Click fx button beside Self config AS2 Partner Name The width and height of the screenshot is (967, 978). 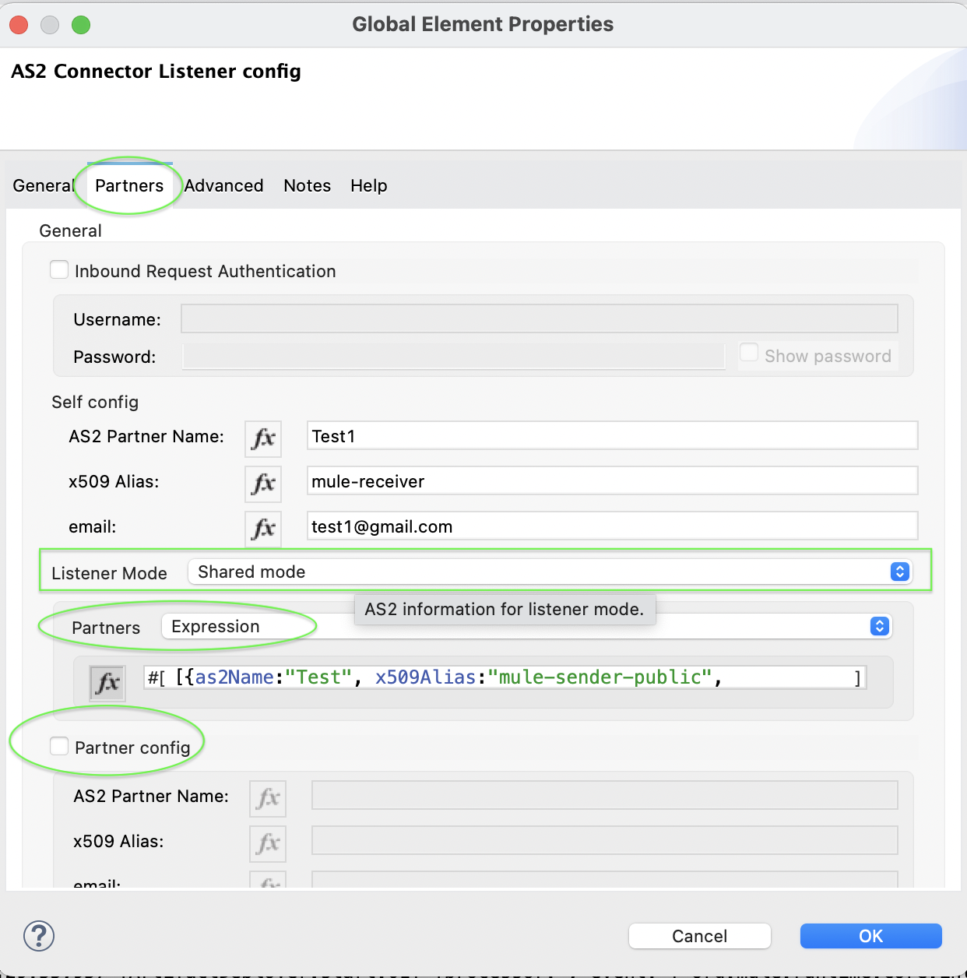coord(263,438)
